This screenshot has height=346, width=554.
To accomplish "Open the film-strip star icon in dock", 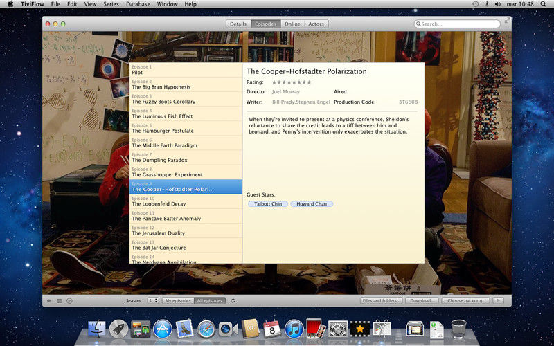I will click(360, 329).
